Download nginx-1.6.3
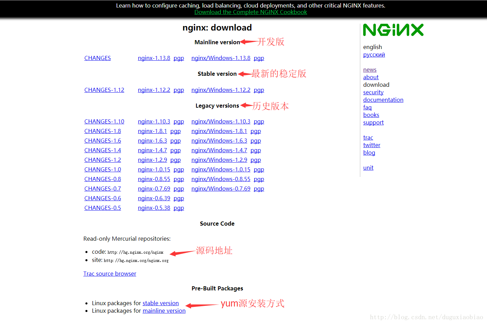 pos(152,141)
